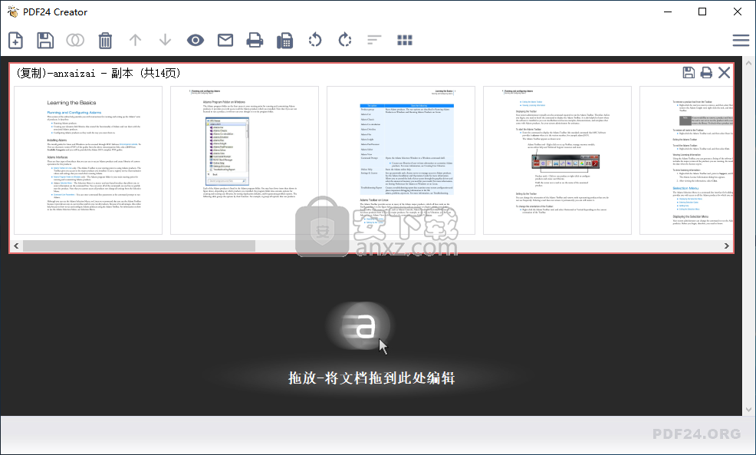Select the second page thumbnail with program folder
This screenshot has width=756, height=455.
pos(245,160)
